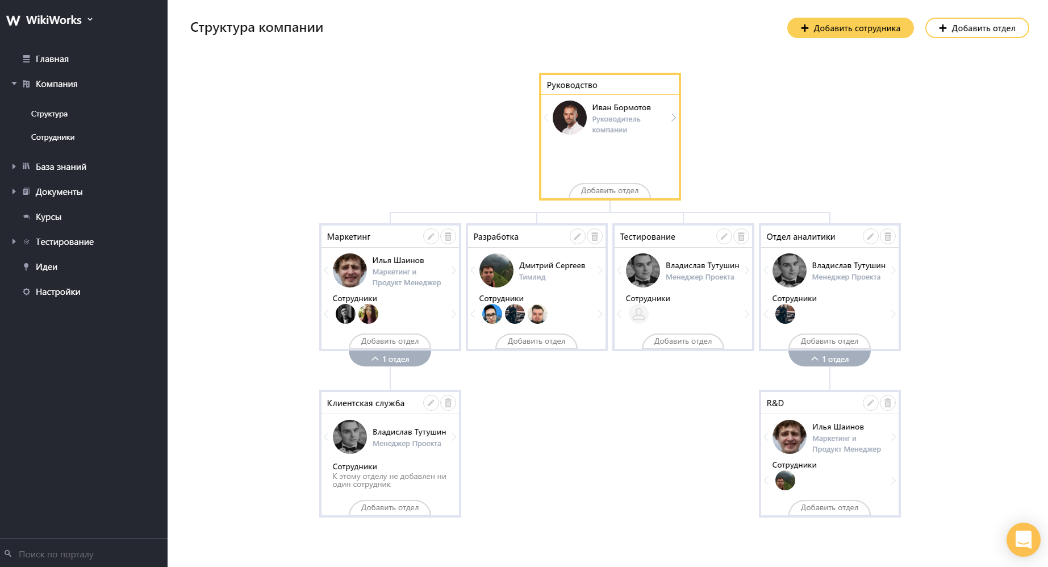
Task: Click the Добавить сотрудника button
Action: tap(850, 28)
